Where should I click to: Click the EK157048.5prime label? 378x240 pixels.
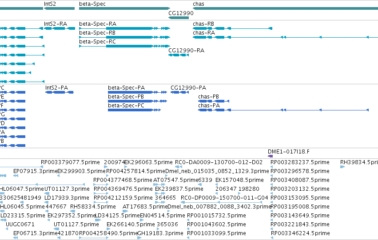[239, 180]
